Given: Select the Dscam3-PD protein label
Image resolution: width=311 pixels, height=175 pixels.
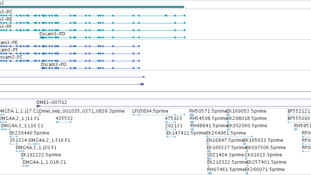Looking at the screenshot, I should [x=54, y=65].
